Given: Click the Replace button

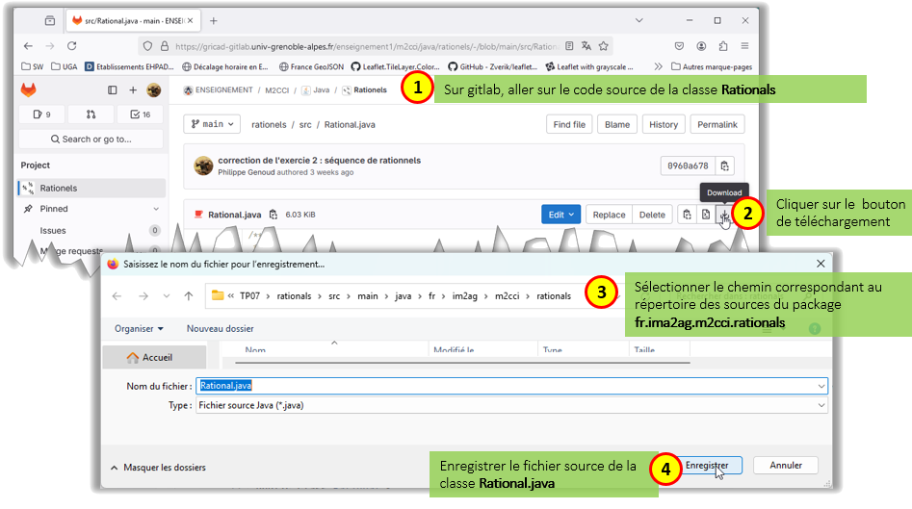Looking at the screenshot, I should [609, 215].
